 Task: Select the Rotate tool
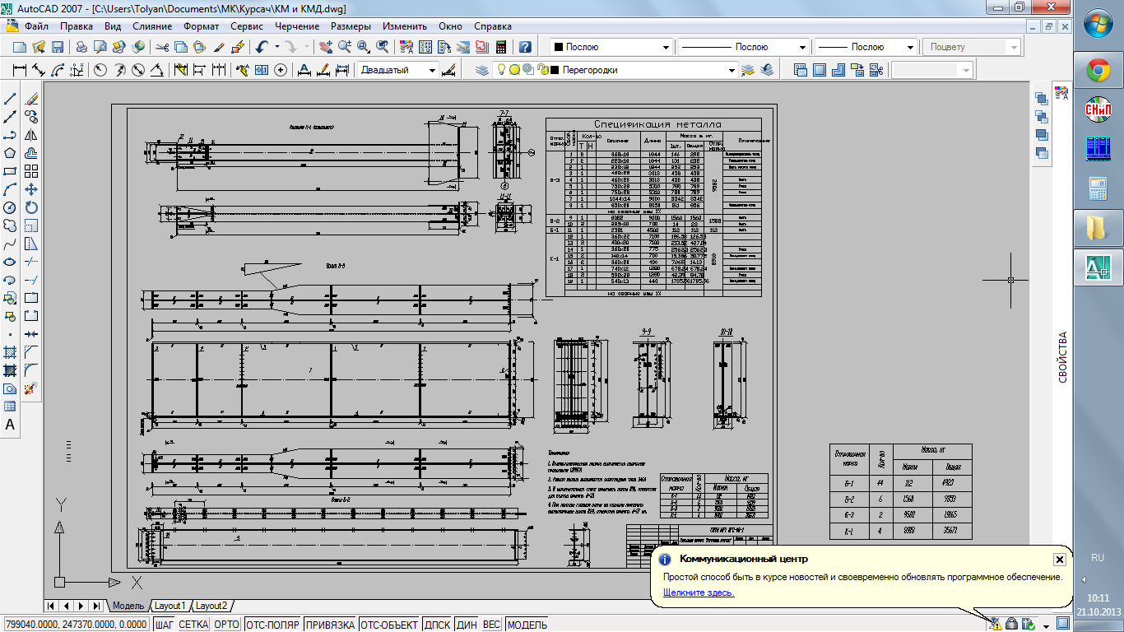tap(32, 207)
